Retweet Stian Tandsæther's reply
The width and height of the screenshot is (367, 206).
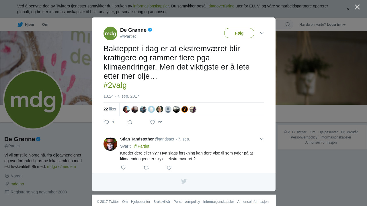pyautogui.click(x=146, y=168)
